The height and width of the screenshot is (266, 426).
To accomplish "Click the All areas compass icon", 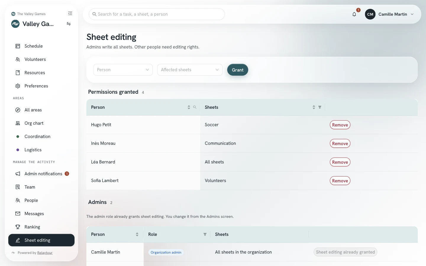I will click(18, 110).
